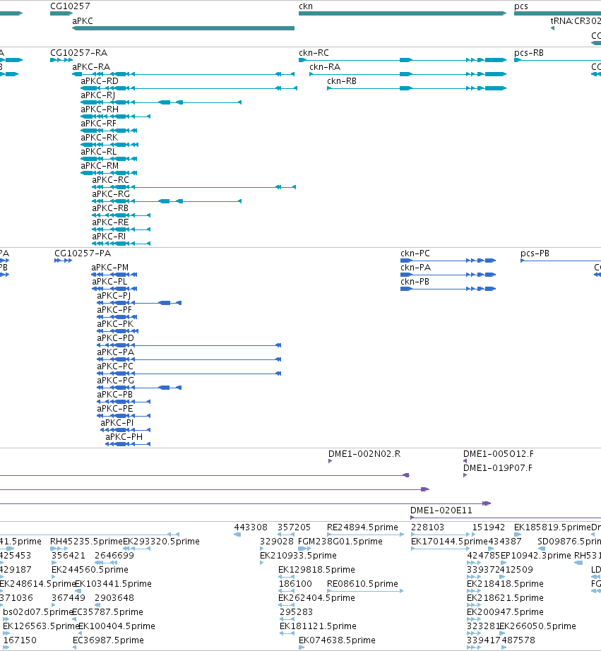The image size is (601, 651).
Task: Click transcript label aPKC-RK
Action: point(100,138)
